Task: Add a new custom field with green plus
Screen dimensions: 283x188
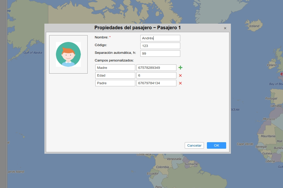Action: 180,68
